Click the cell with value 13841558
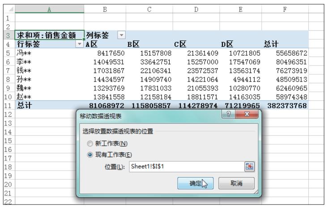Screen dimensions: 328x208 pos(105,97)
